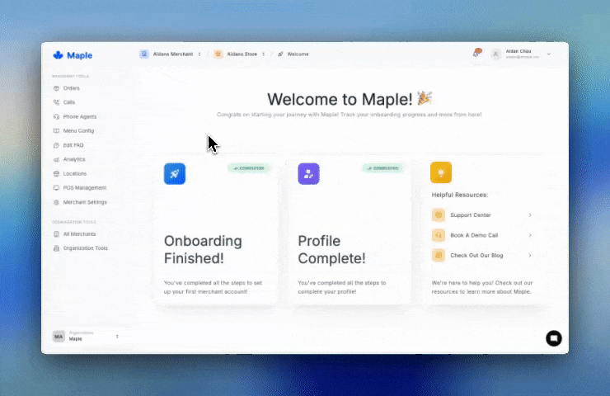Click the Menu Config book icon
The image size is (610, 396).
pyautogui.click(x=56, y=131)
